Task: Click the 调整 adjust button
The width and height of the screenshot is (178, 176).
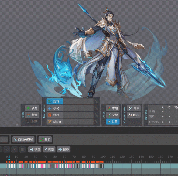Action: click(x=49, y=149)
